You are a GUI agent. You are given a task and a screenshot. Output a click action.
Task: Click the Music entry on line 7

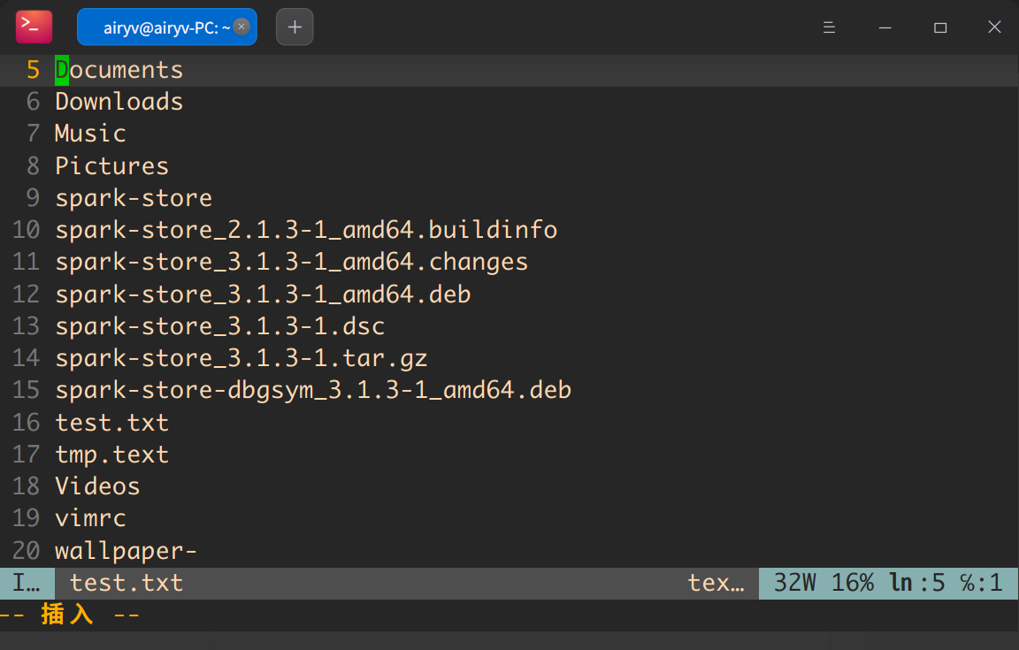pyautogui.click(x=90, y=134)
